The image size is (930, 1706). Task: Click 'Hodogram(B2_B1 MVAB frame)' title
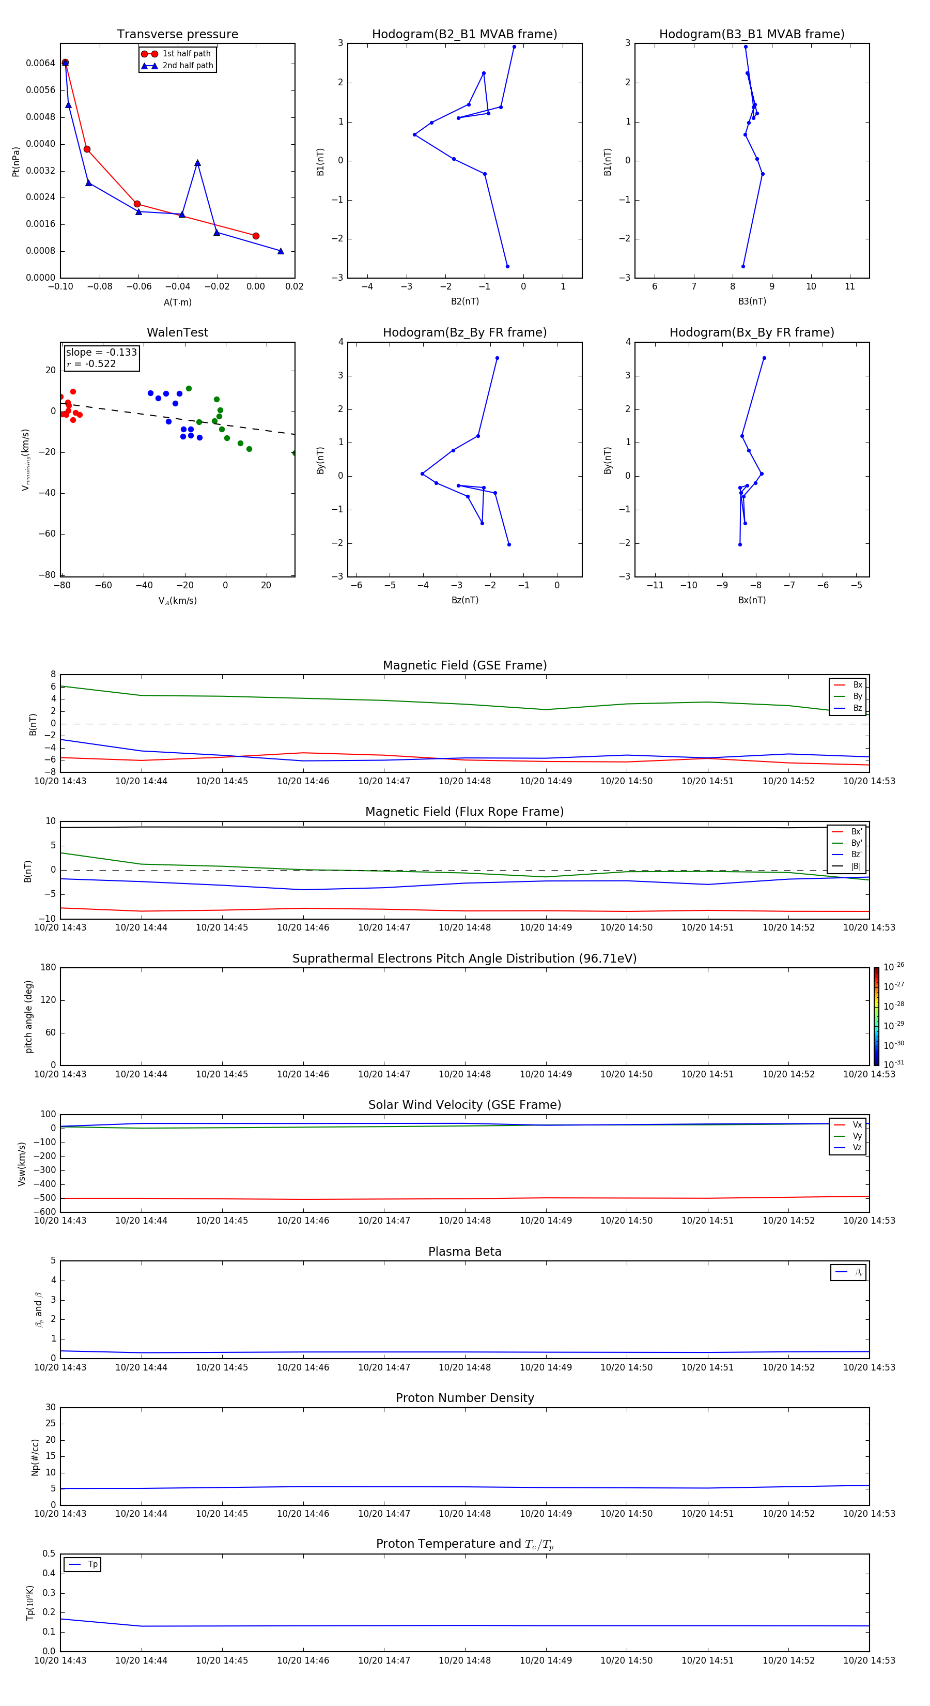click(x=464, y=35)
